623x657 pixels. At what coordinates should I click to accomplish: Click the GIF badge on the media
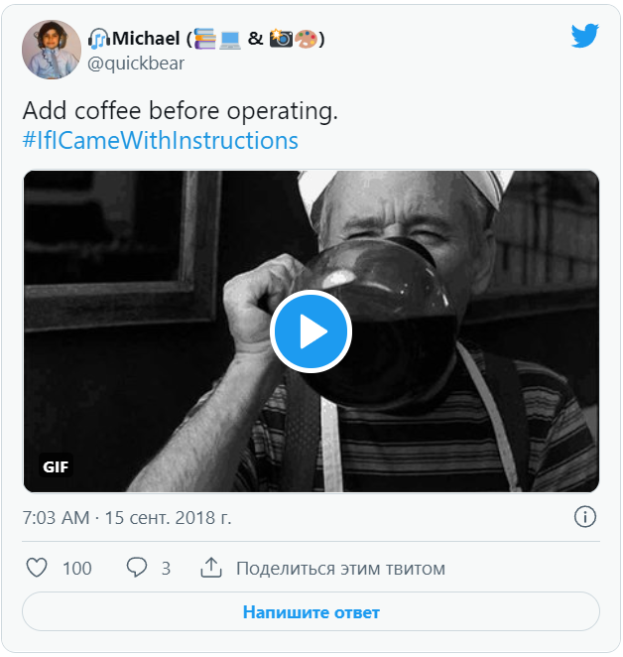(57, 465)
